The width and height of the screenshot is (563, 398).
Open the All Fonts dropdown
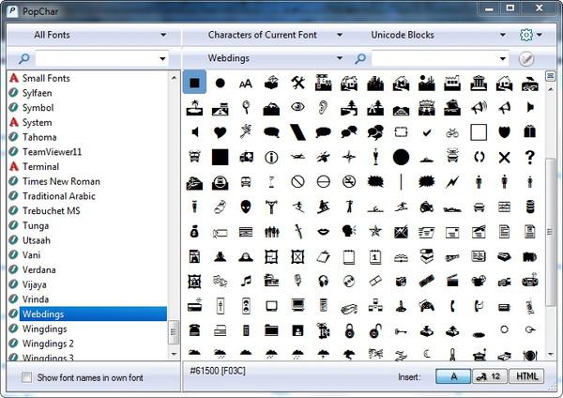(x=94, y=35)
